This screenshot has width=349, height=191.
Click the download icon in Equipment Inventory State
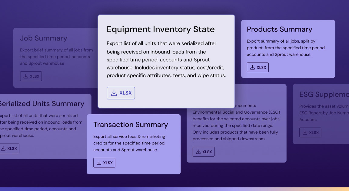click(x=114, y=93)
